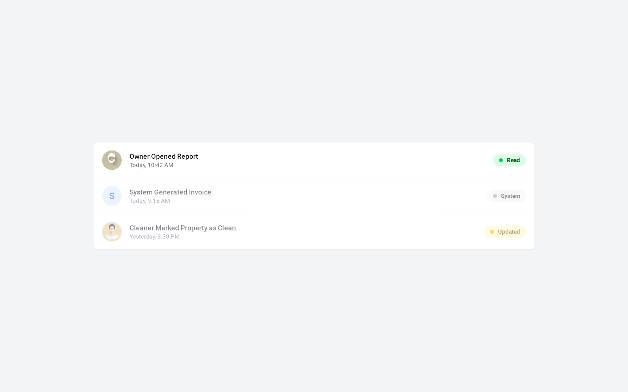Open the "Owner Opened Report" title

164,156
